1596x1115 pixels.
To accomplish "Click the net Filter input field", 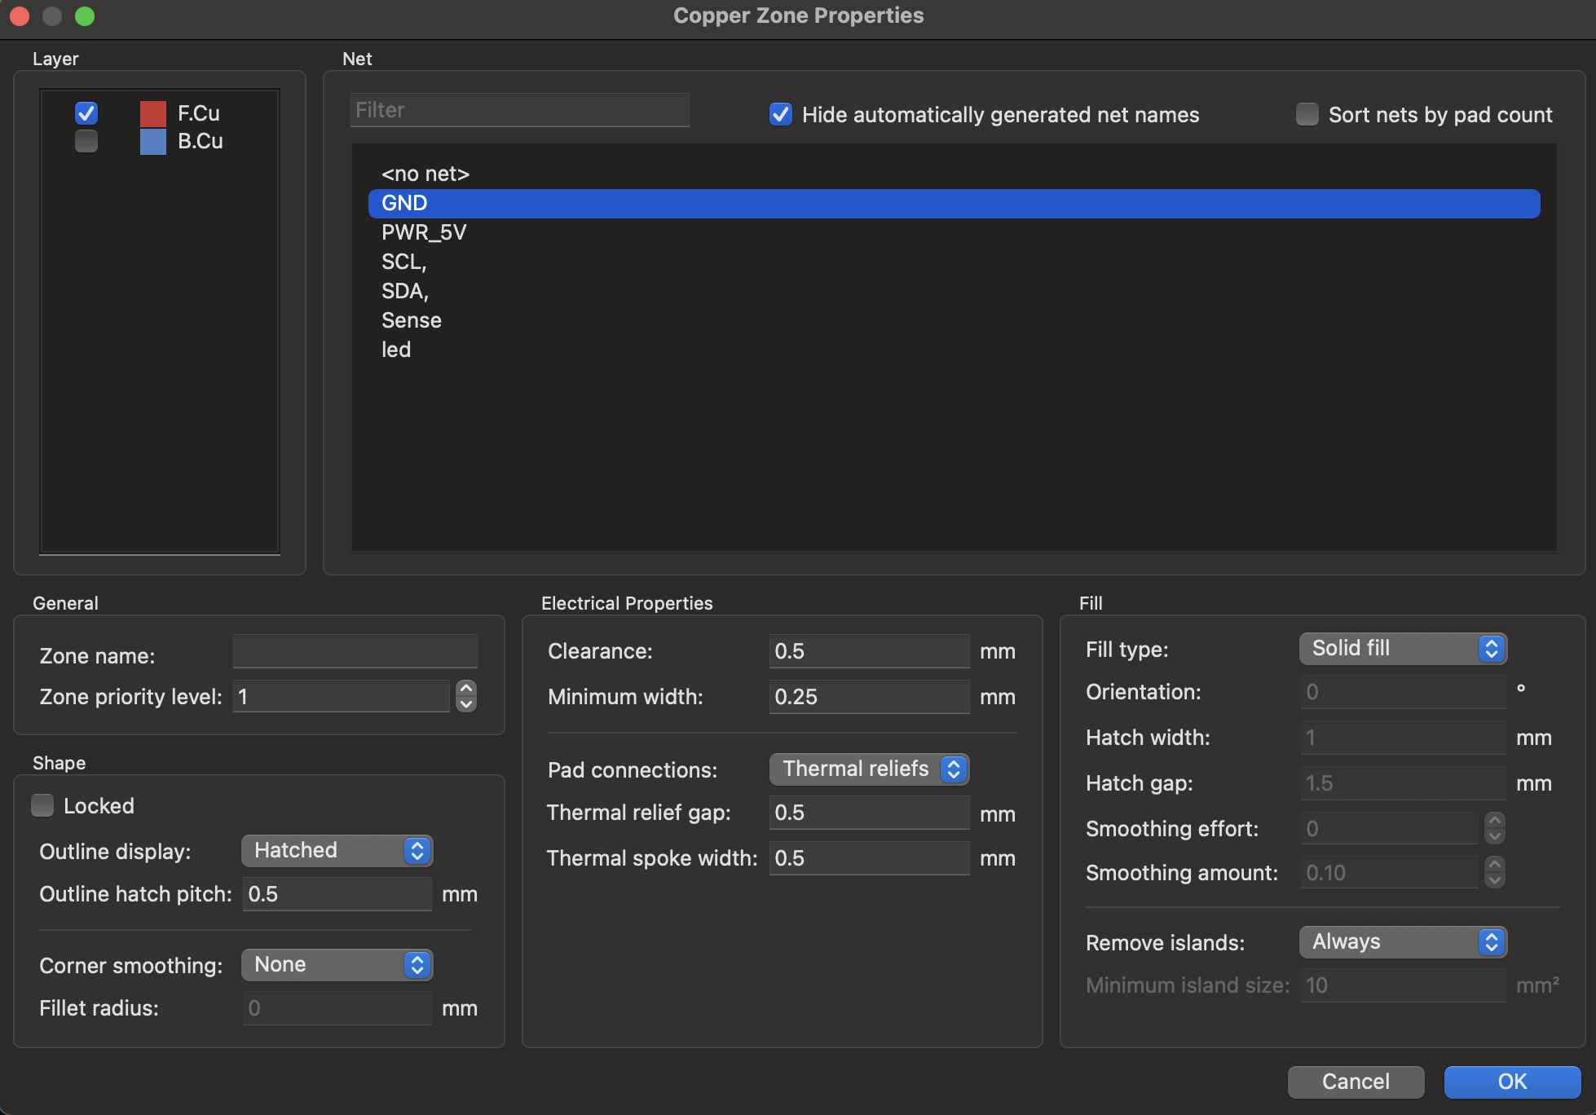I will 520,110.
